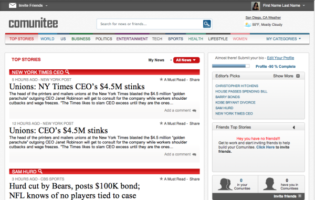Viewport: 315px width, 200px height.
Task: Share the 12 hours ago NY Post story
Action: pos(194,123)
